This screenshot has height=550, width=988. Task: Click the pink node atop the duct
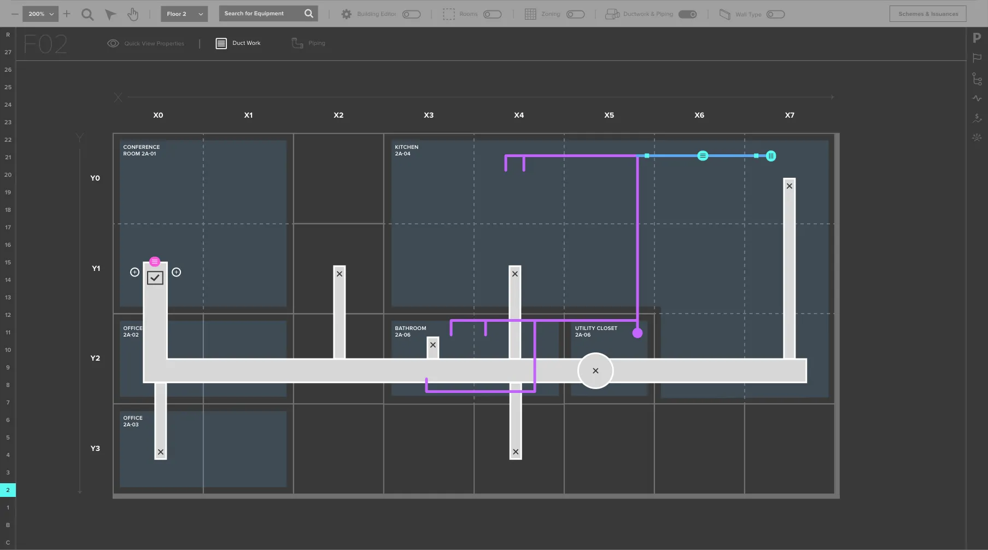click(x=155, y=262)
